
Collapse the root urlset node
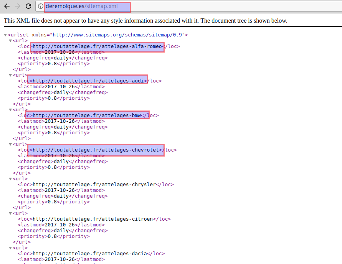pyautogui.click(x=5, y=35)
